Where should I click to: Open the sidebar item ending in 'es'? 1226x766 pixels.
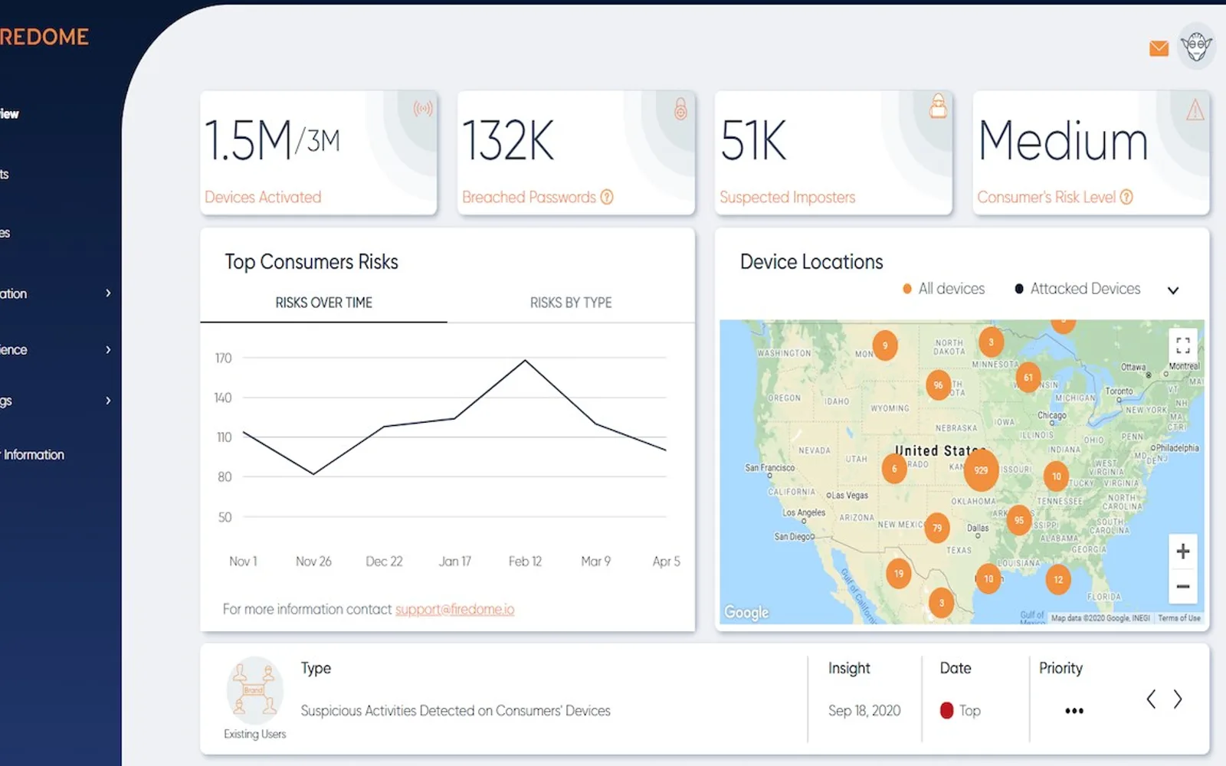(5, 233)
